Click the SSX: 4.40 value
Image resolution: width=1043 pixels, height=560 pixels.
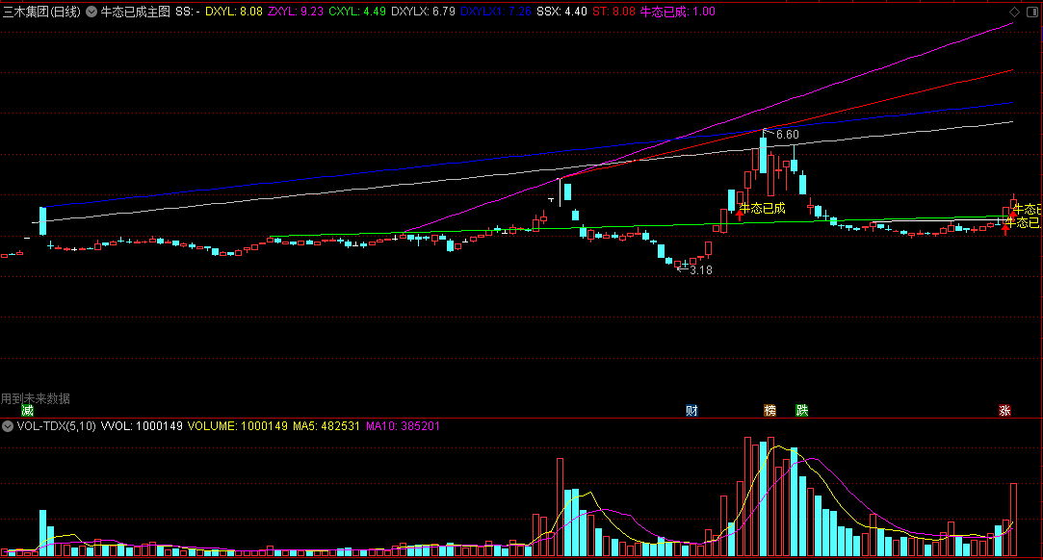click(x=562, y=12)
